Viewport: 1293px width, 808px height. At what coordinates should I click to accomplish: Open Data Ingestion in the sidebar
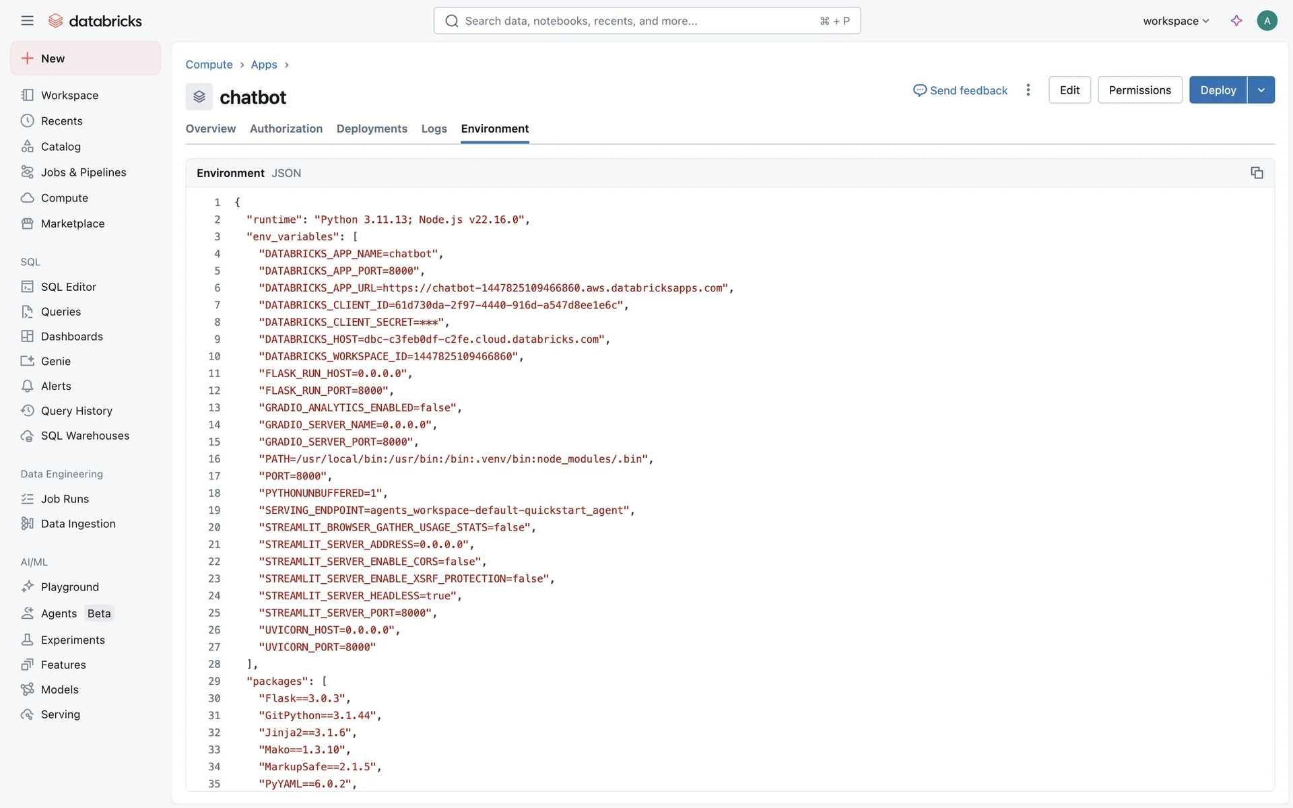click(x=78, y=524)
